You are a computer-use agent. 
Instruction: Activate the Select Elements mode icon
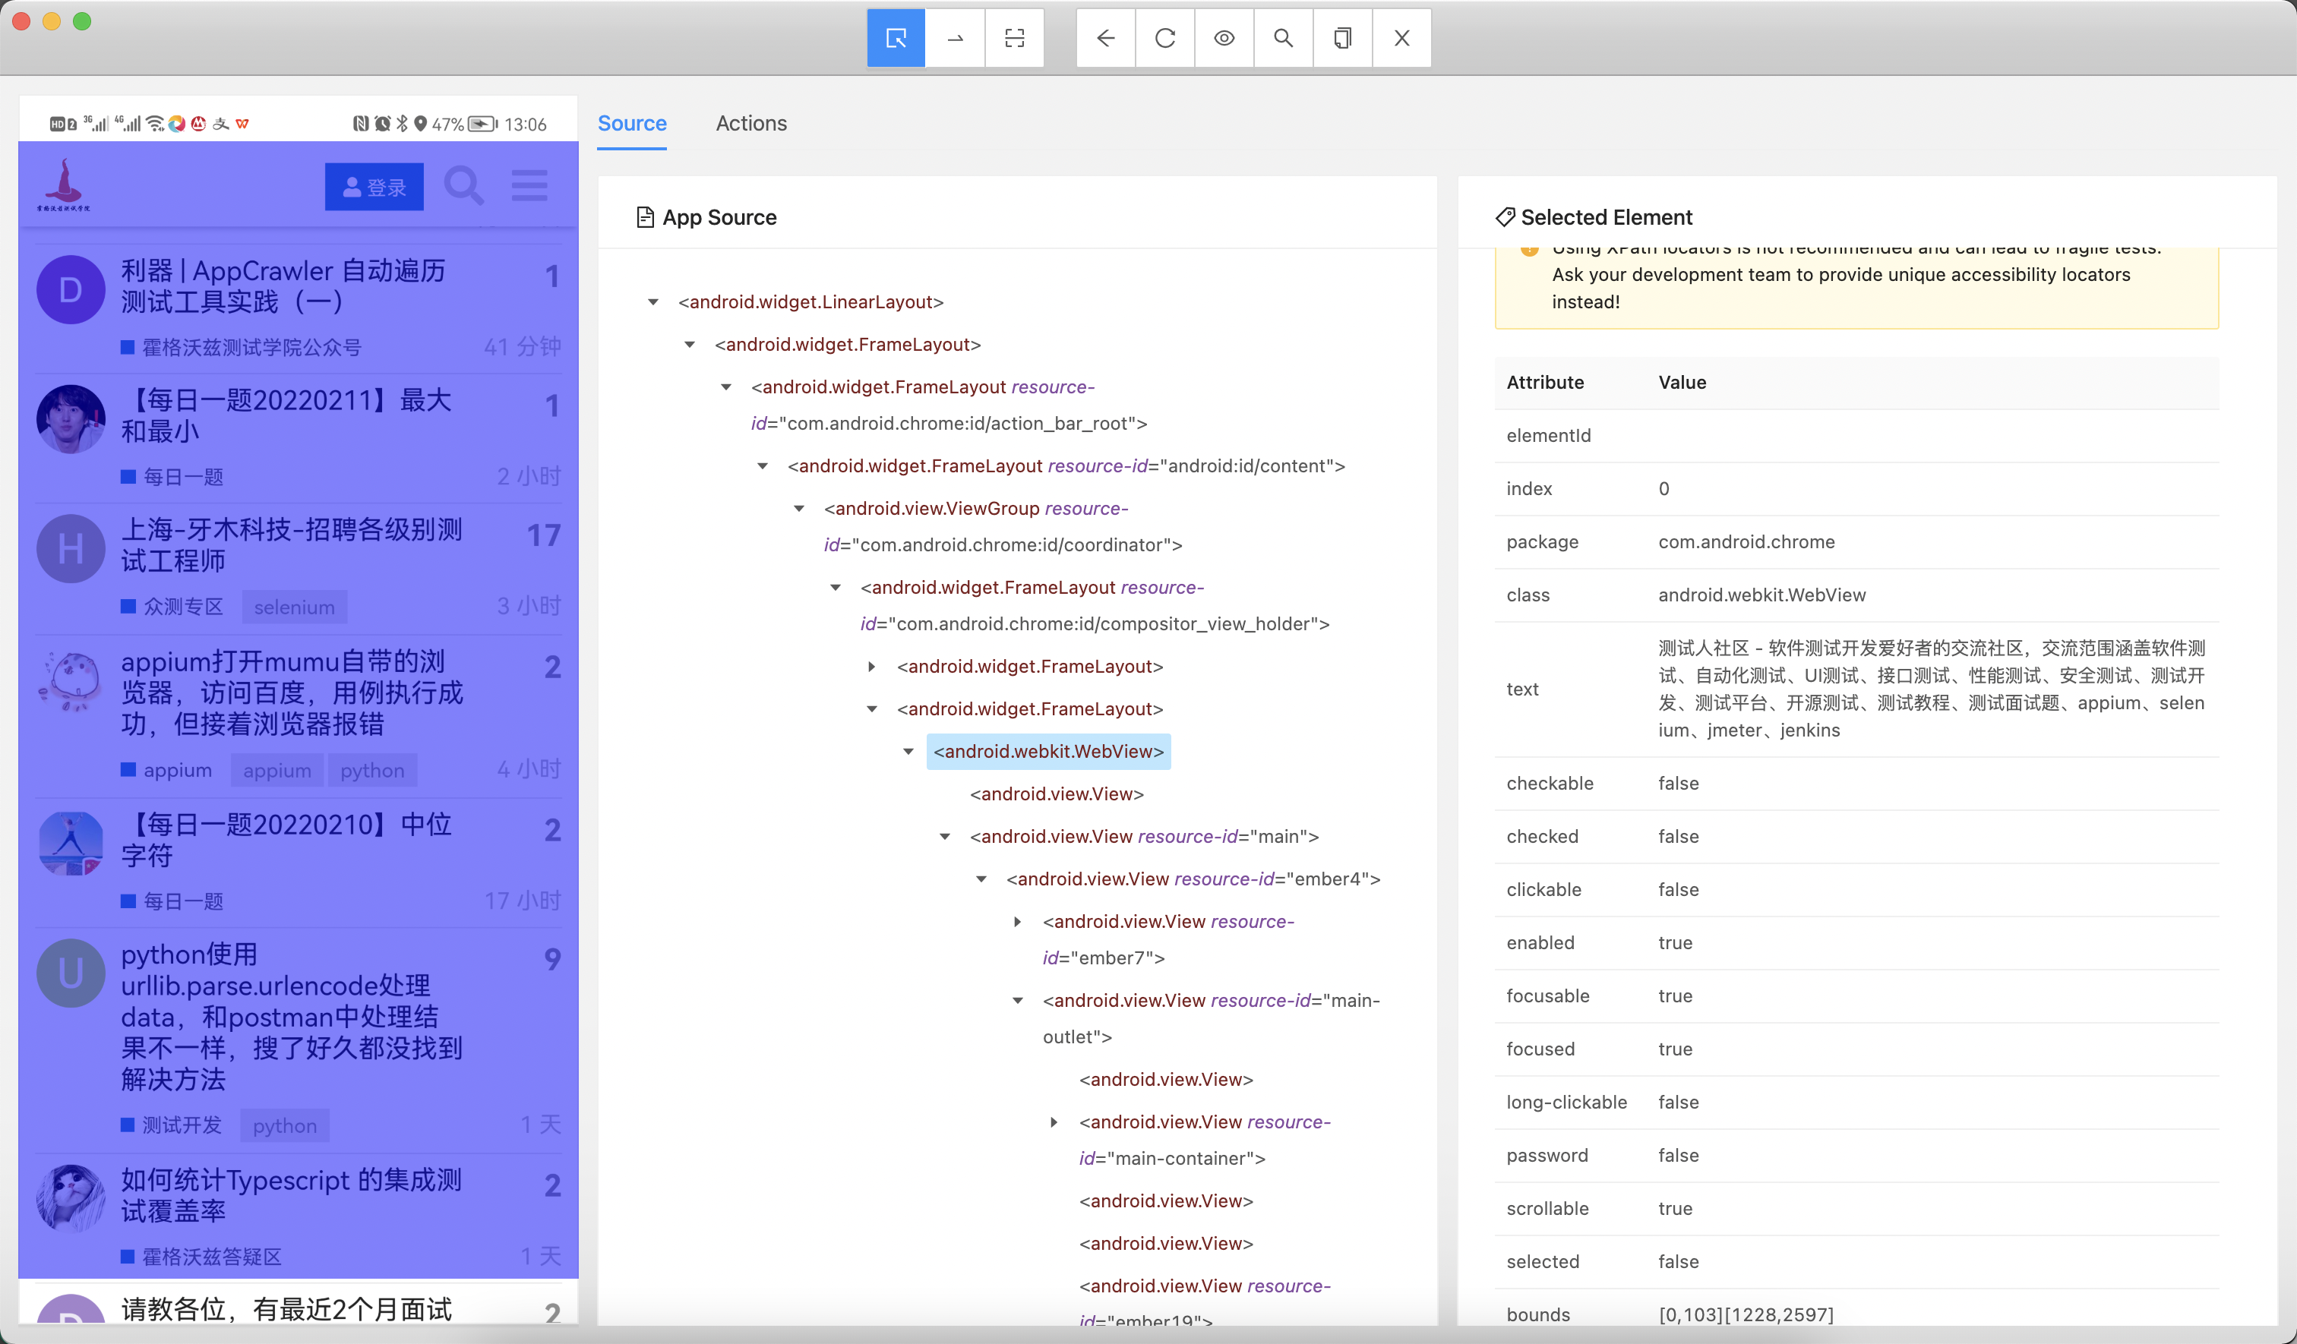click(895, 38)
